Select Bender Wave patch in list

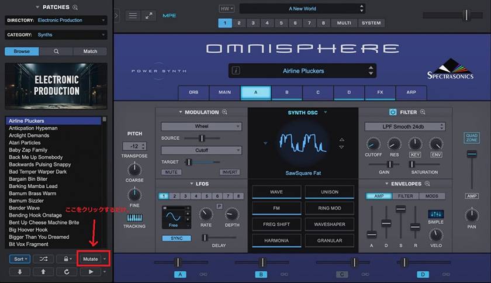(25, 208)
